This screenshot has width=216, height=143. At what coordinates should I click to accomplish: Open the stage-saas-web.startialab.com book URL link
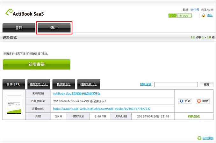click(x=102, y=109)
